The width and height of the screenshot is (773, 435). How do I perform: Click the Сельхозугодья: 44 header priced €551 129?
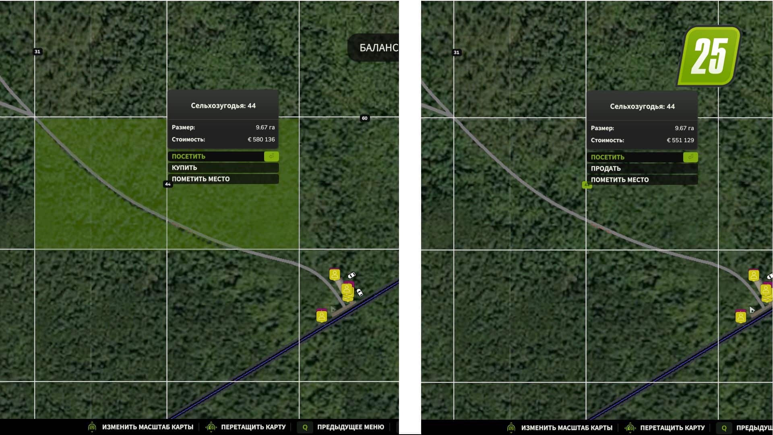coord(642,106)
